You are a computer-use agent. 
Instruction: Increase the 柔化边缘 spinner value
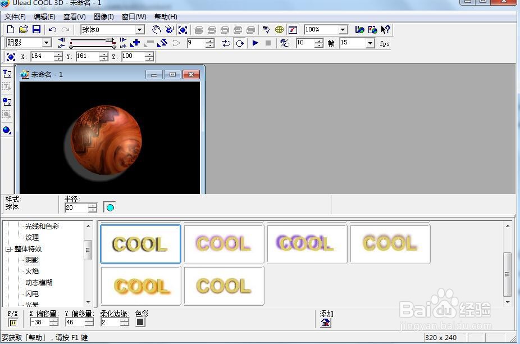[124, 320]
